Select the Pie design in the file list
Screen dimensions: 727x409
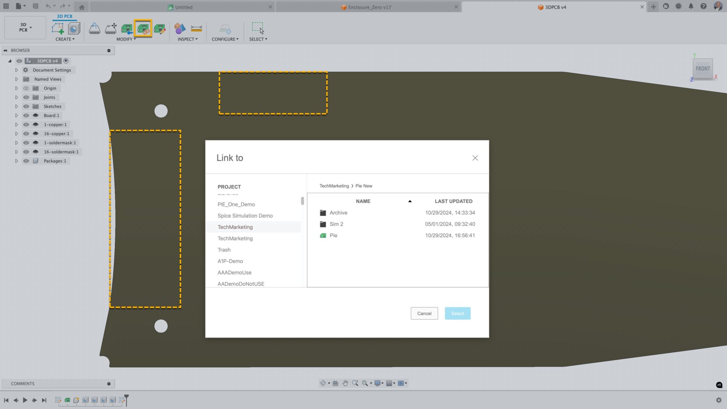333,235
